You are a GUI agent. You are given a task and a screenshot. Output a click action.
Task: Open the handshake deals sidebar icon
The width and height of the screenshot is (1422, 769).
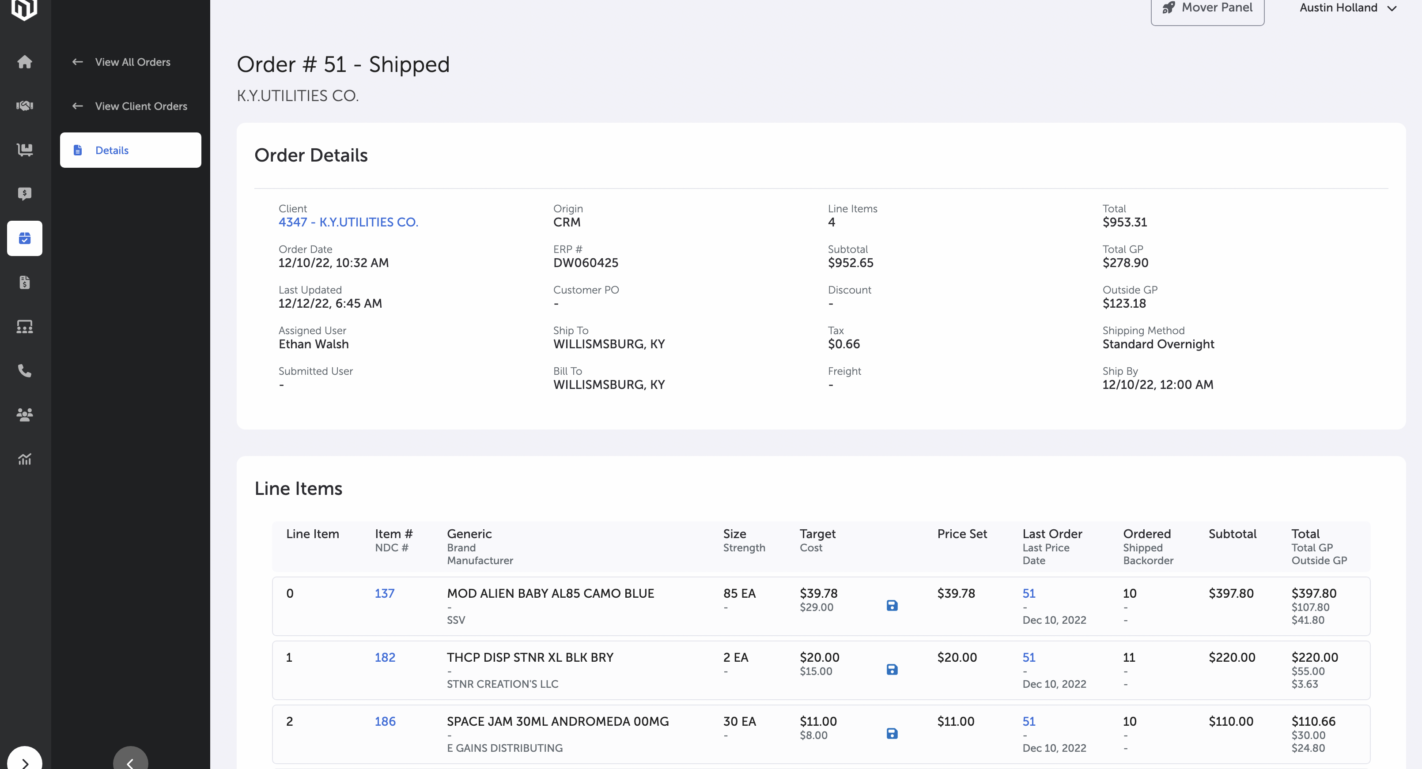[24, 106]
